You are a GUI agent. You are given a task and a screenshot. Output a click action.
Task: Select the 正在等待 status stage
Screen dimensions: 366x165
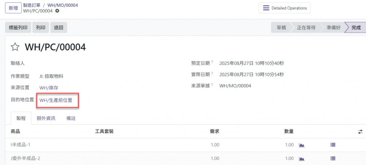tap(306, 28)
